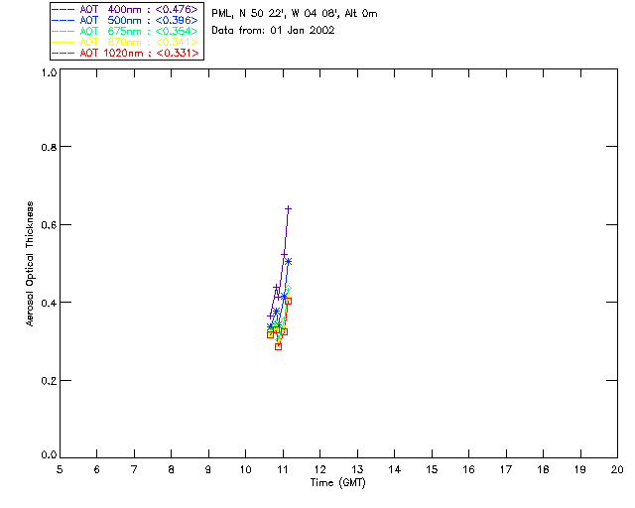Click the y-axis tick label 0.4

(49, 303)
